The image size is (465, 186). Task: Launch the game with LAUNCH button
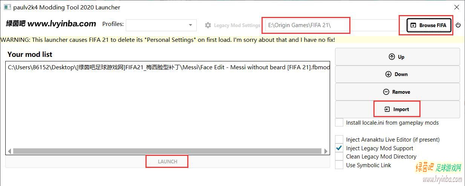168,162
